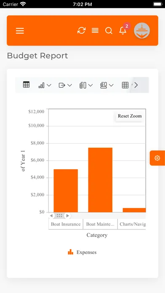Click the pivot grid icon in toolbar
This screenshot has height=293, width=165.
tap(125, 85)
